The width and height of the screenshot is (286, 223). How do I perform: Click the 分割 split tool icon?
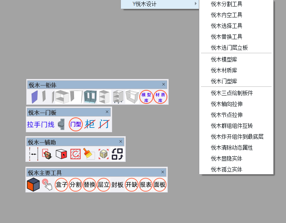tap(75, 185)
